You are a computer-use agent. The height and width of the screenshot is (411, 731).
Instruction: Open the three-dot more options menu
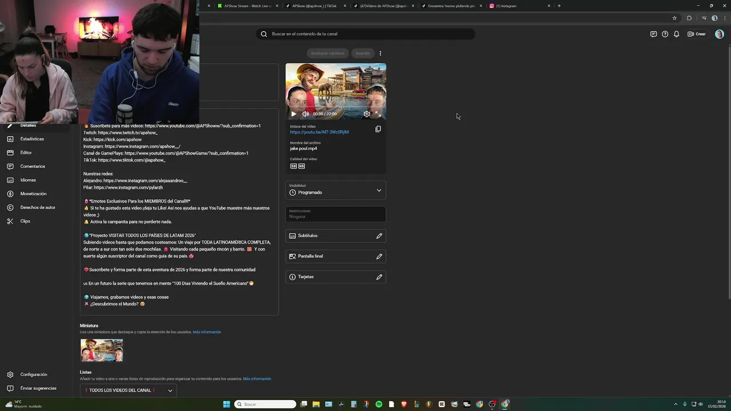380,53
